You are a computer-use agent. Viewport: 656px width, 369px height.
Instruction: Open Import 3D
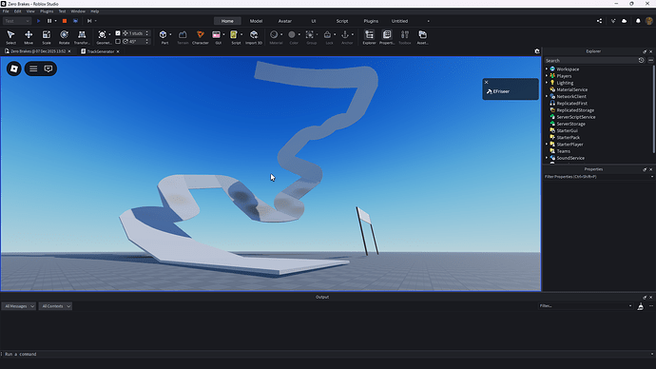(x=254, y=37)
